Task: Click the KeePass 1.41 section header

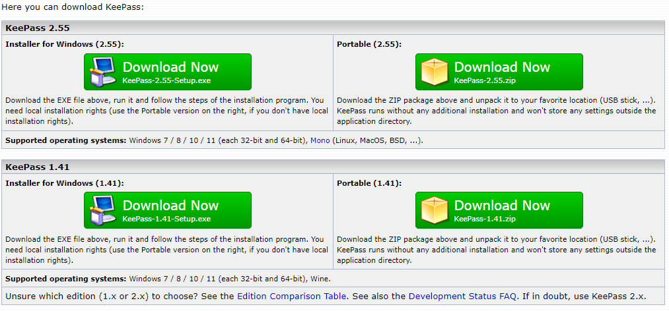Action: 333,167
